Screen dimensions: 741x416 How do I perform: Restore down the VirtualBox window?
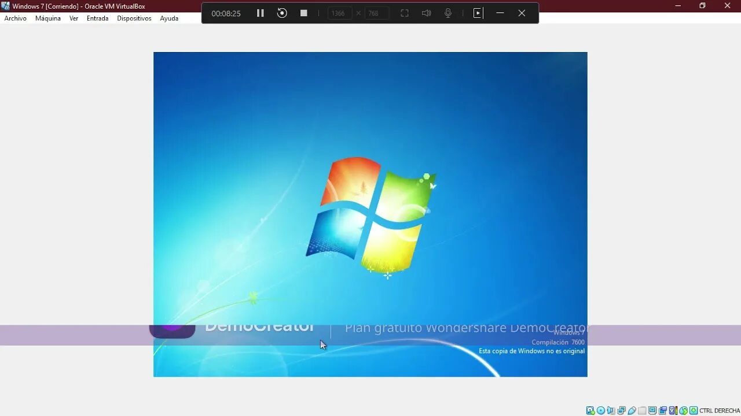(x=702, y=6)
